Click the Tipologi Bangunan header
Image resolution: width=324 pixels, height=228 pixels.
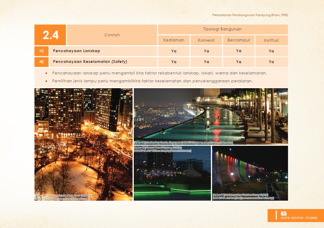tap(223, 29)
